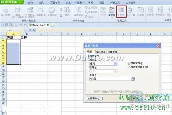Click the 来源 input field containing =类别
Image resolution: width=172 pixels, height=115 pixels.
[x=110, y=79]
